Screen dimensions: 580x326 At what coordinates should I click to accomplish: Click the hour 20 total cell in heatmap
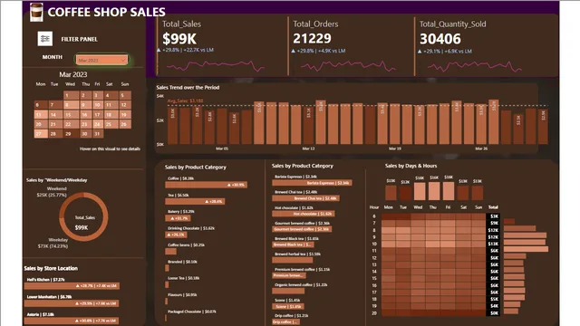pos(493,313)
